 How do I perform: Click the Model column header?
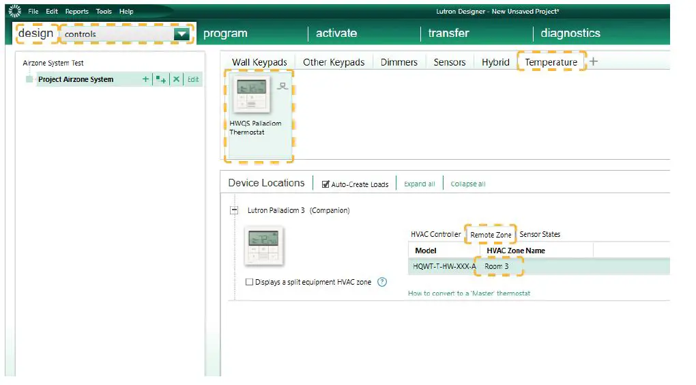point(426,251)
